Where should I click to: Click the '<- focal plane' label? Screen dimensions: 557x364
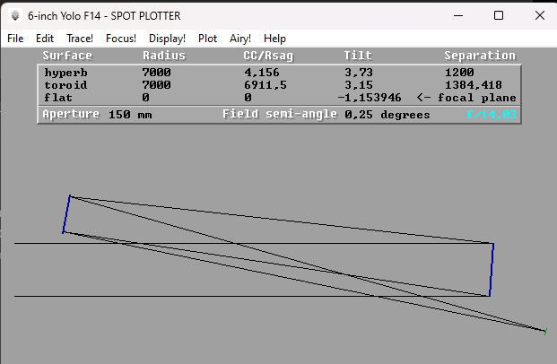coord(466,98)
